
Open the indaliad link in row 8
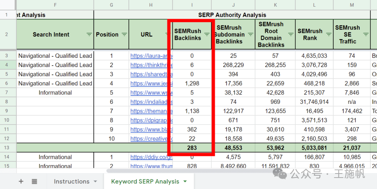tap(151, 102)
